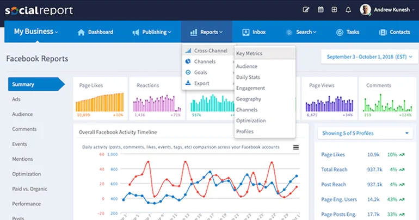419x220 pixels.
Task: Click the Channels pie chart icon
Action: tap(188, 61)
